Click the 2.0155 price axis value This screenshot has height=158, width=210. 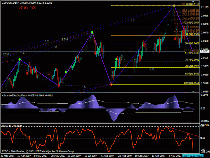tap(205, 58)
